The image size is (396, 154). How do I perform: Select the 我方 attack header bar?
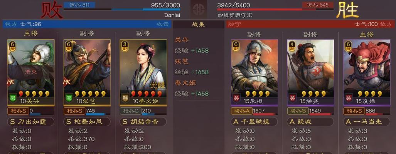[87, 24]
